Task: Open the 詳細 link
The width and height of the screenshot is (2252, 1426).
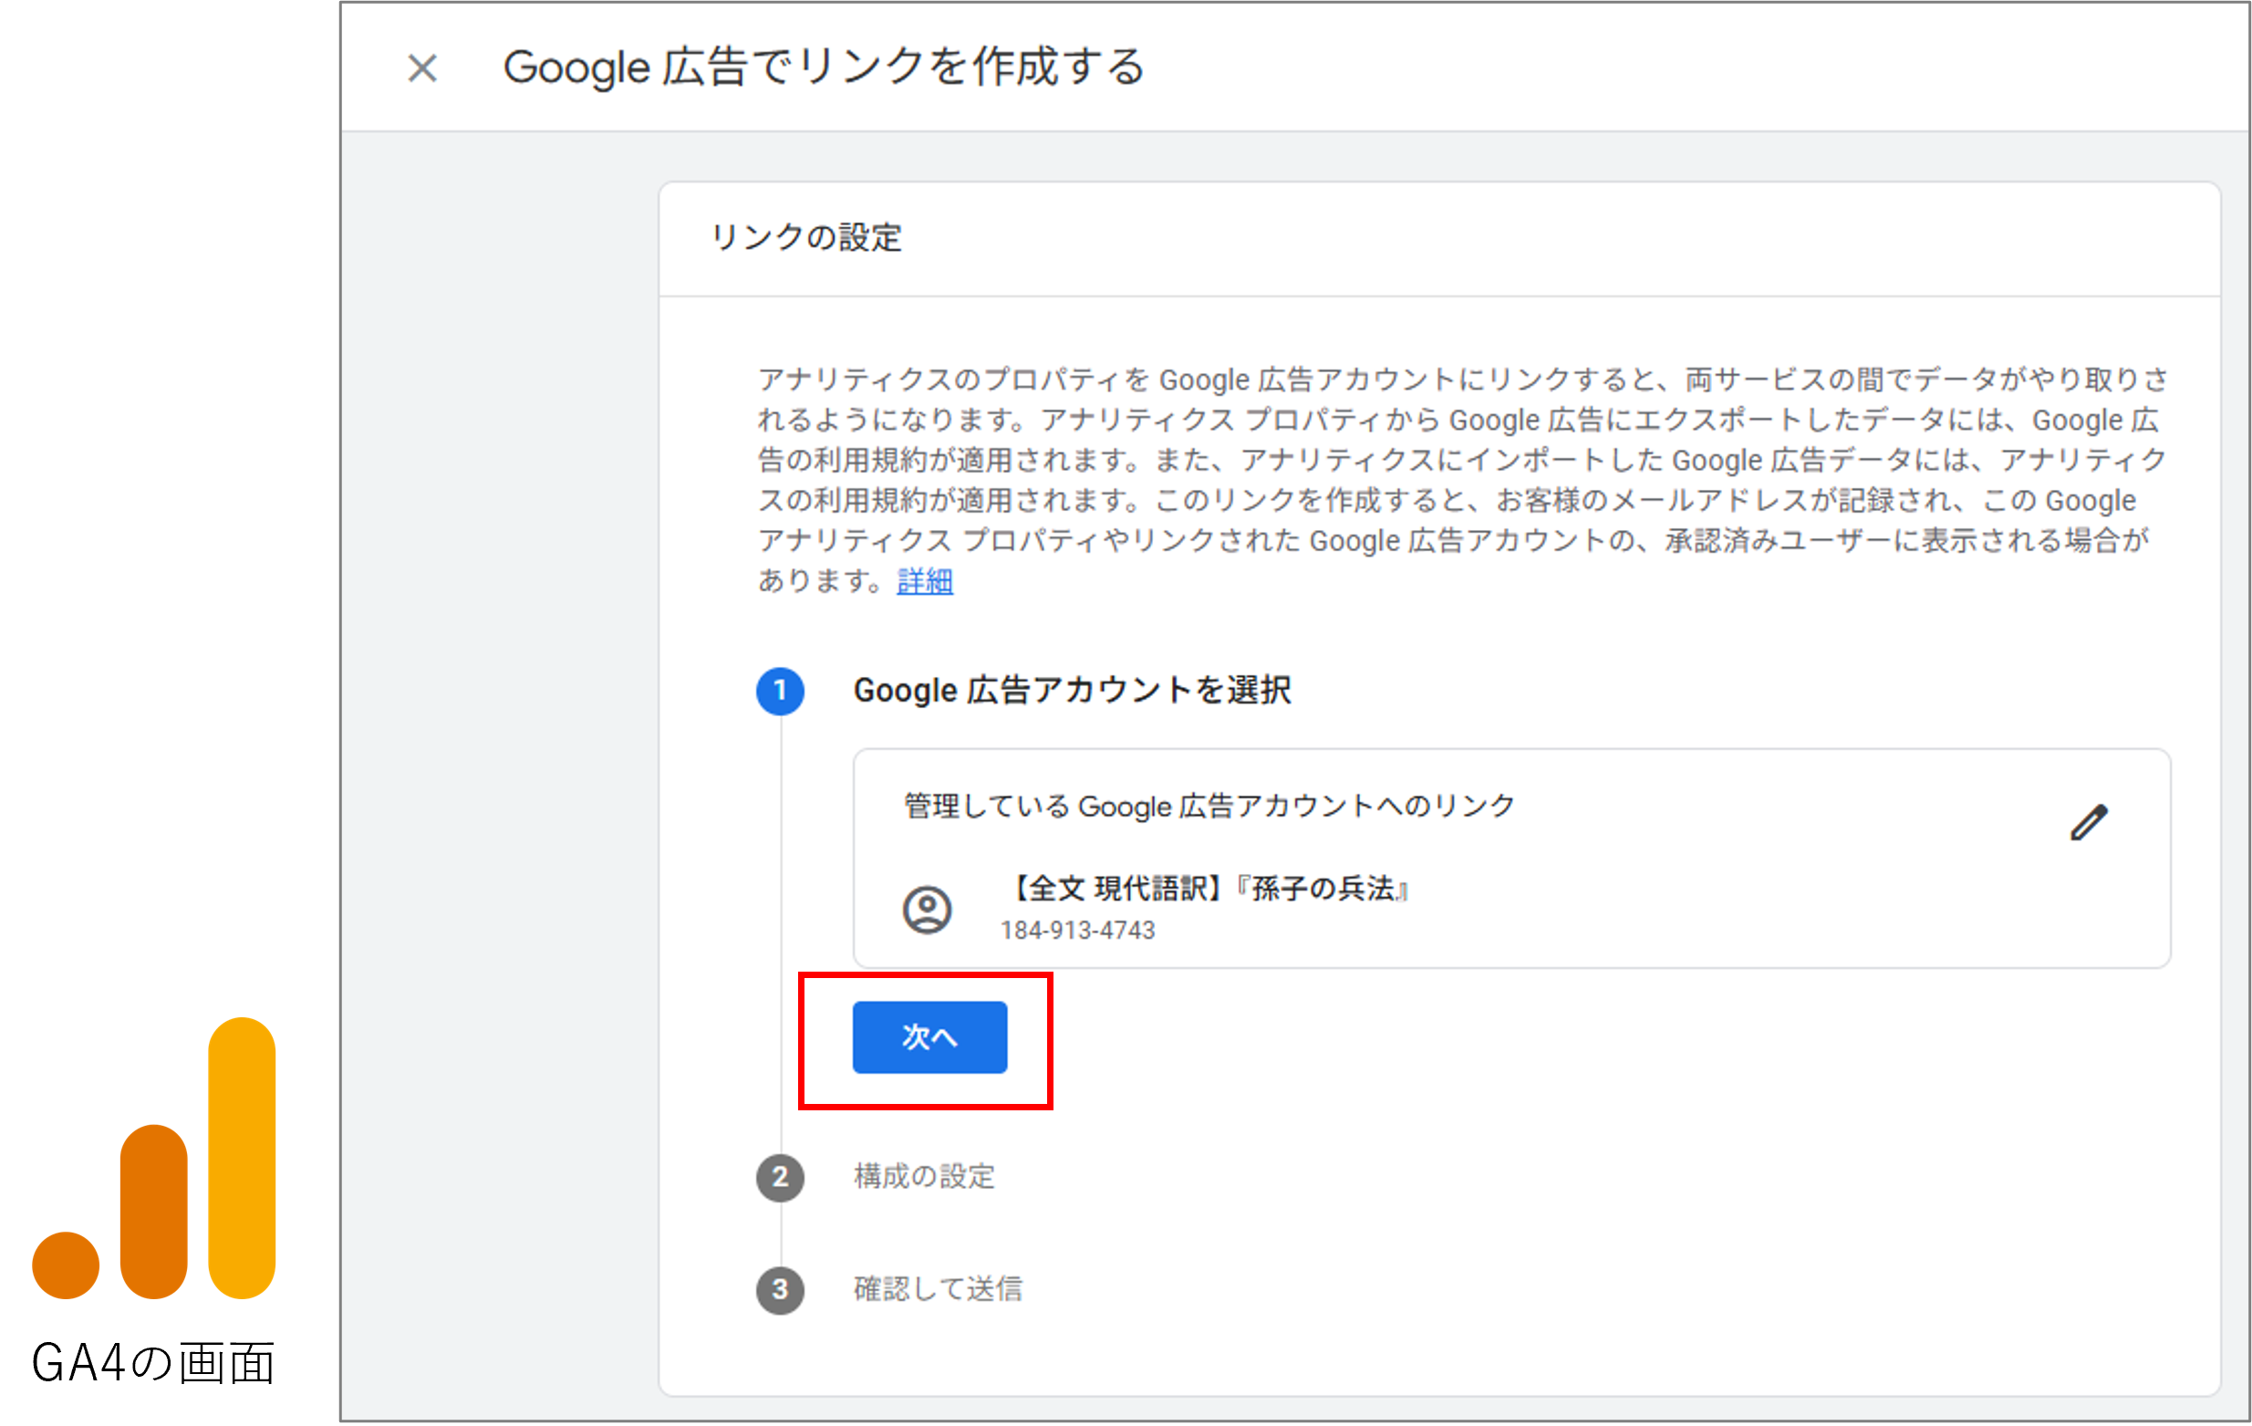Action: [925, 581]
